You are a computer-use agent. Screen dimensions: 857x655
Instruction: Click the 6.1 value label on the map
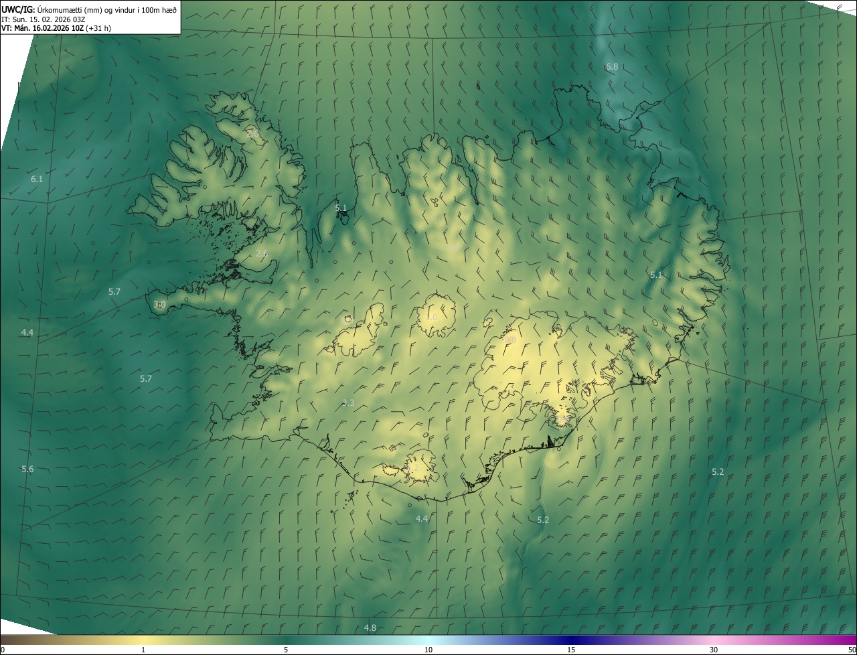tap(37, 179)
